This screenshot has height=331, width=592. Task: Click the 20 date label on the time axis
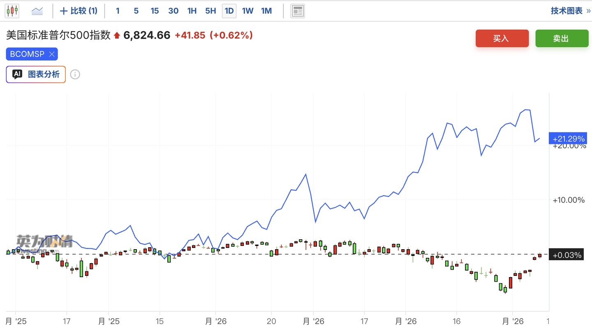pos(271,321)
